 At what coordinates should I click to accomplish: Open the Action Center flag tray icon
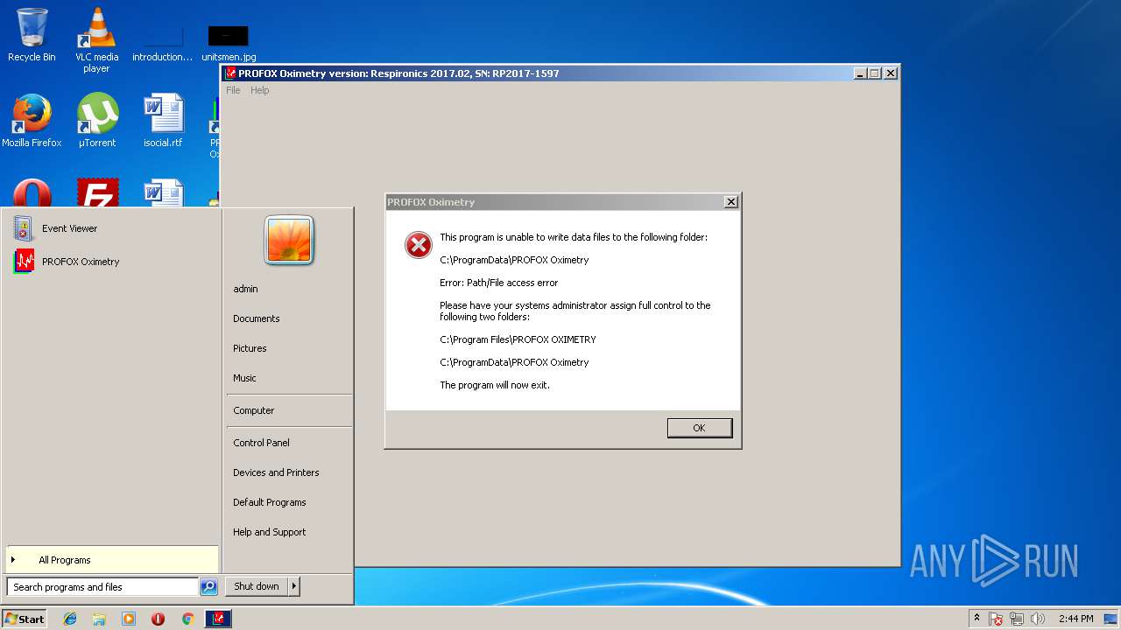[996, 619]
